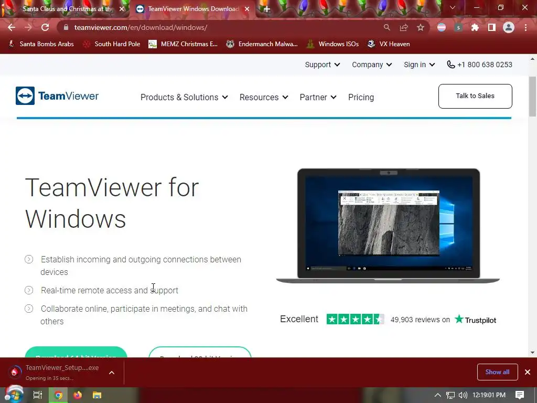
Task: Click the +1 800 638 0253 phone link
Action: (479, 65)
